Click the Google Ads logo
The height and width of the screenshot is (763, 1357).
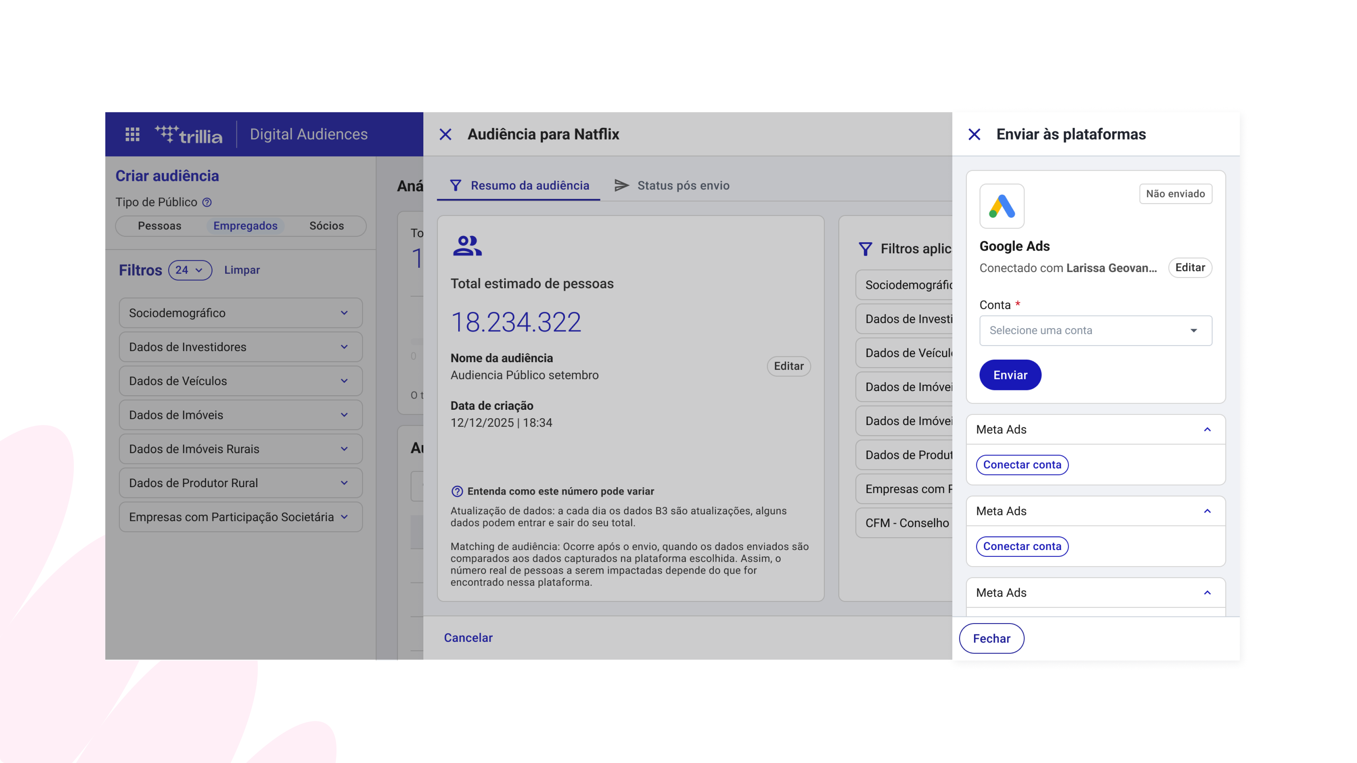pyautogui.click(x=1002, y=206)
